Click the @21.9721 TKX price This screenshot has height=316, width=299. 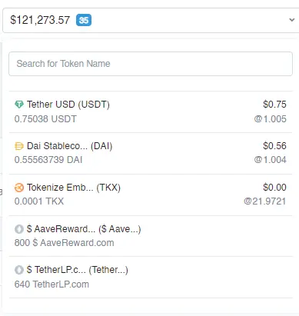[x=265, y=201]
